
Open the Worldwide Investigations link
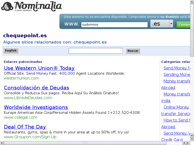(36, 107)
